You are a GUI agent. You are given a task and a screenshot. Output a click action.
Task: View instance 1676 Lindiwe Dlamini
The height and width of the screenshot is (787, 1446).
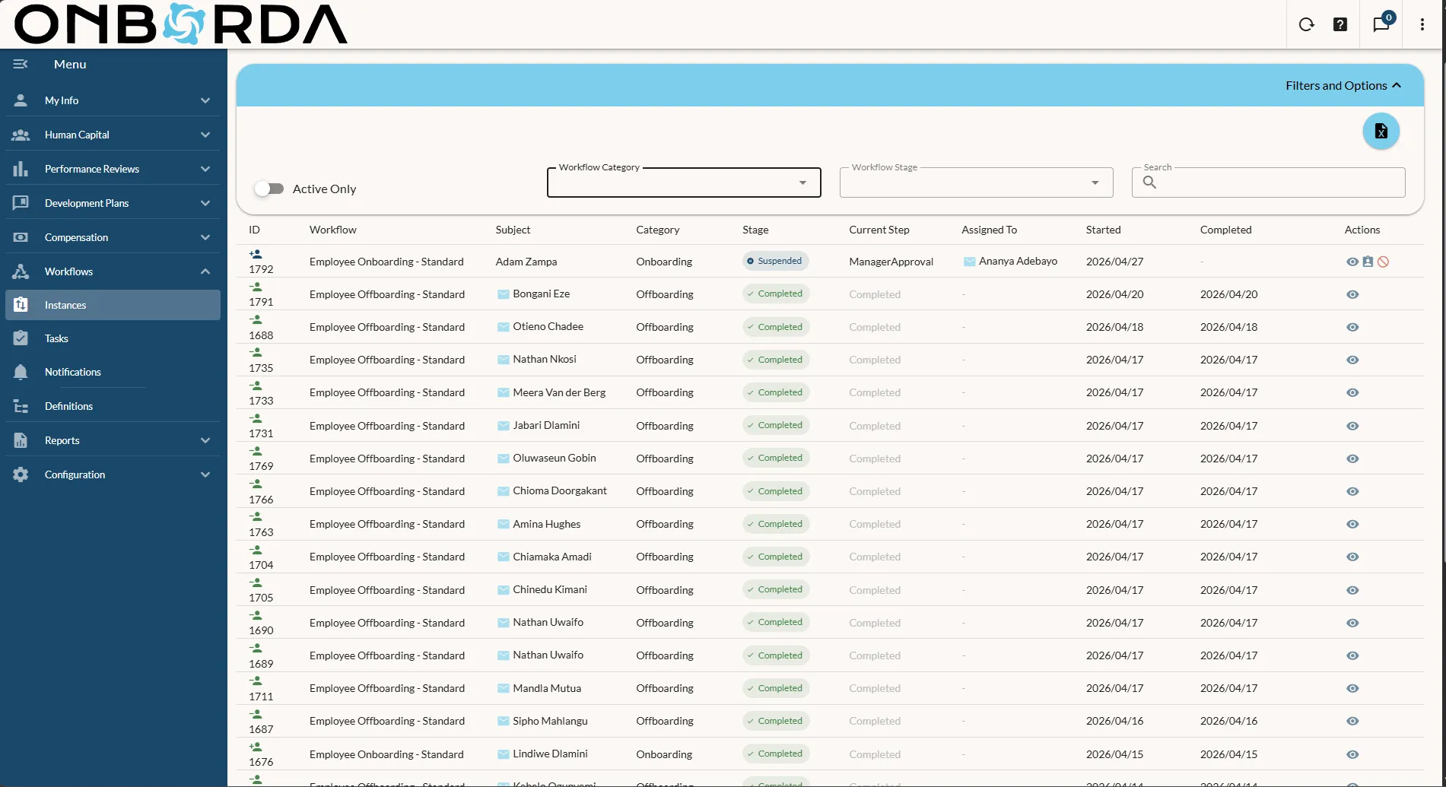(1352, 754)
